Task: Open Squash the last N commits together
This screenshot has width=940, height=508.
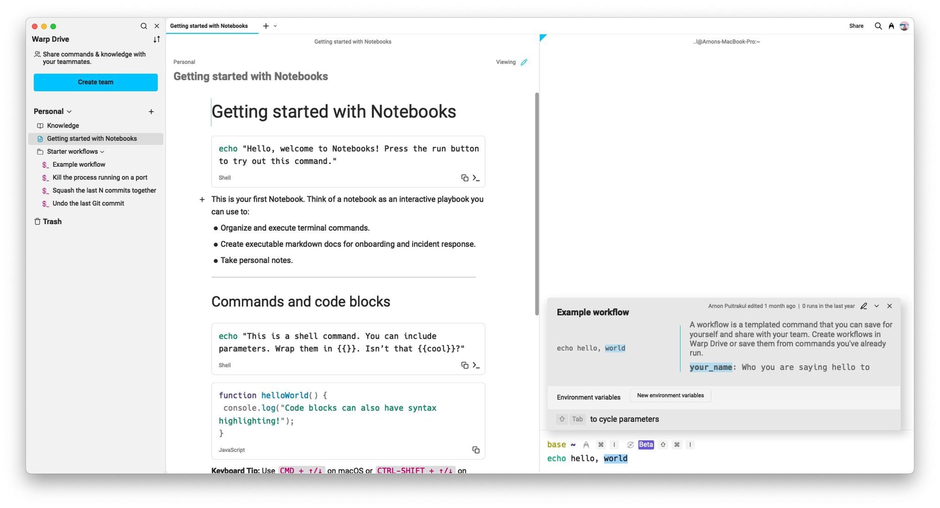Action: pos(104,190)
